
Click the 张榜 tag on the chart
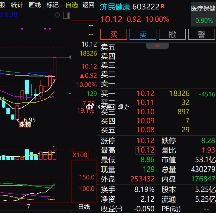[25, 124]
